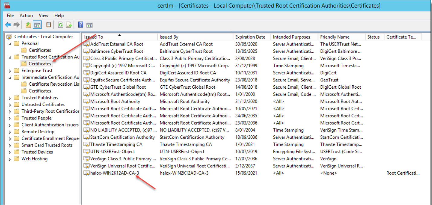Click certificate icon for DigiCert Assured ID Root CA
This screenshot has height=205, width=432.
point(86,73)
